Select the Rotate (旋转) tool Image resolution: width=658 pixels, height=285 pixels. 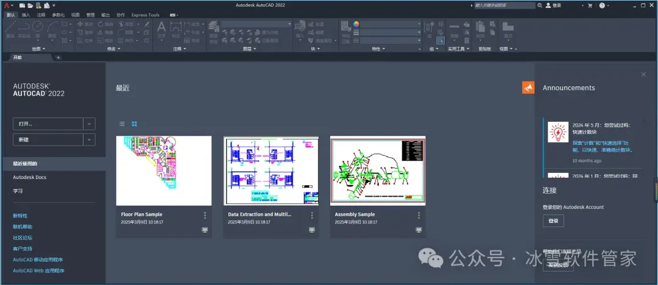tap(105, 24)
